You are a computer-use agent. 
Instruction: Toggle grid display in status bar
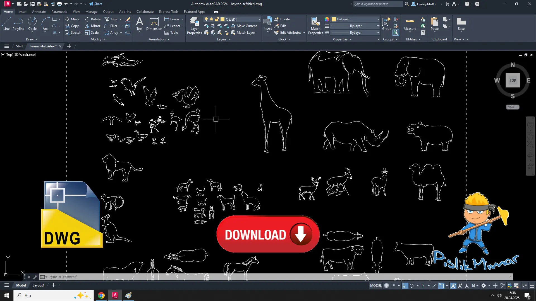click(386, 286)
